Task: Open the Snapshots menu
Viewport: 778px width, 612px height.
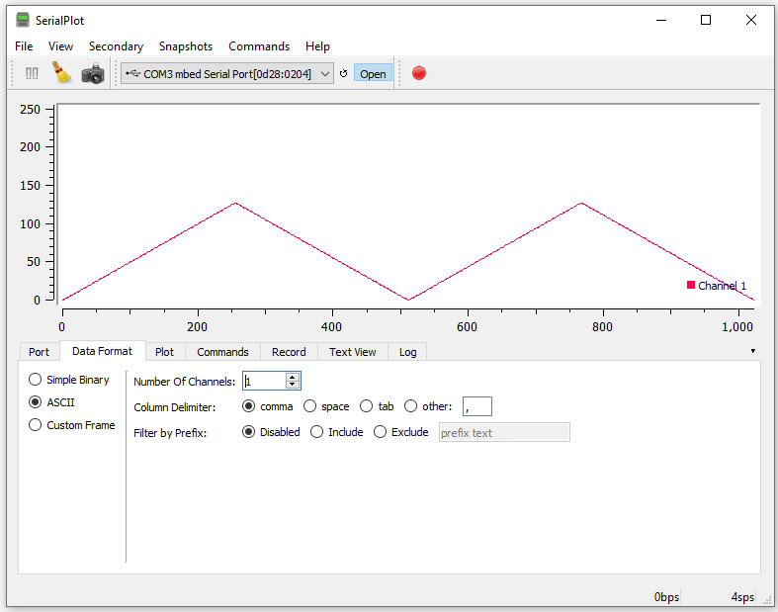Action: 186,46
